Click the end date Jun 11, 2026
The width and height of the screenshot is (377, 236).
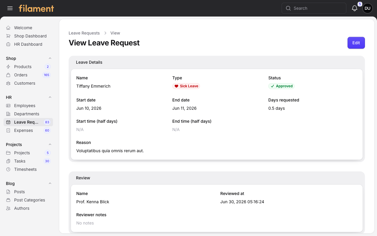click(184, 108)
